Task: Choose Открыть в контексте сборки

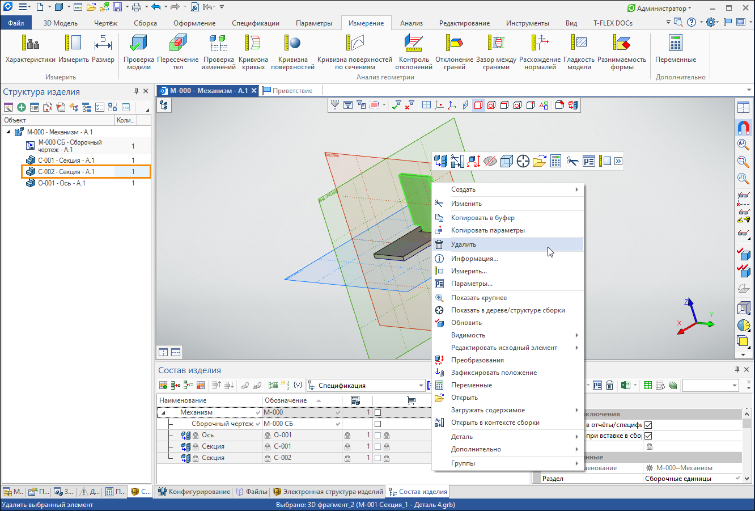Action: click(508, 423)
